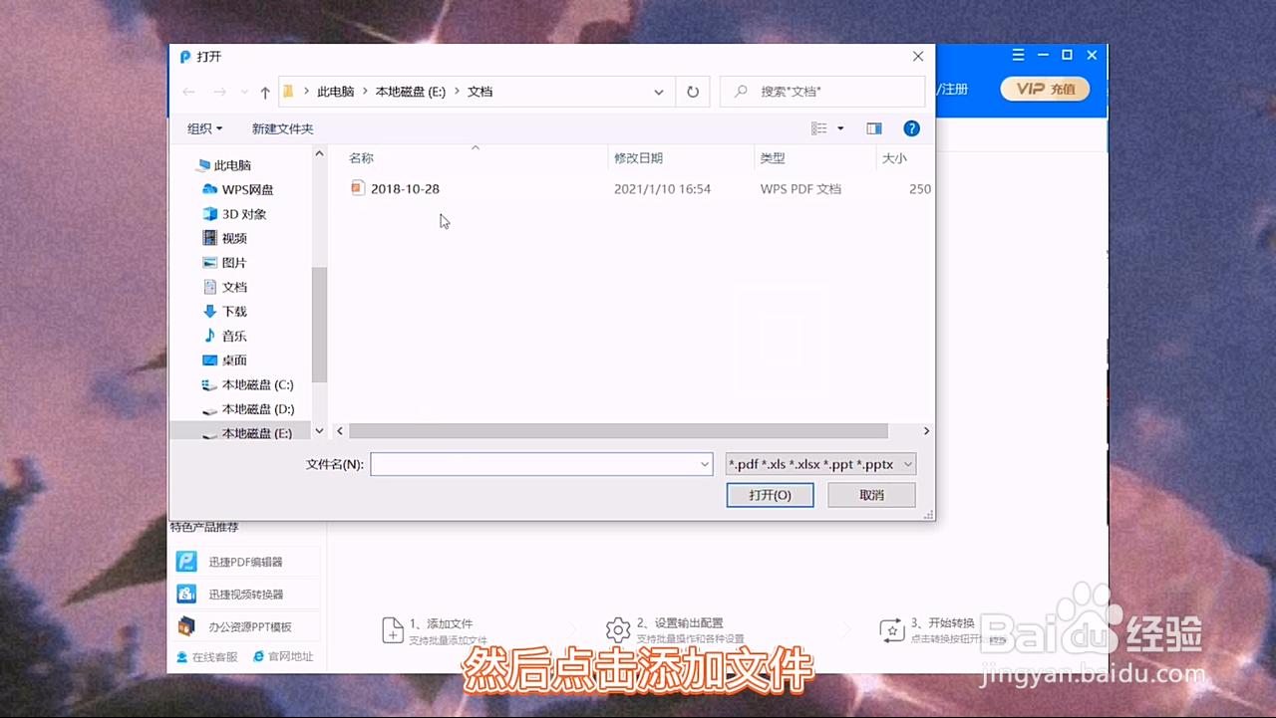Viewport: 1276px width, 718px height.
Task: Click the VIP 充值 button
Action: pyautogui.click(x=1045, y=89)
